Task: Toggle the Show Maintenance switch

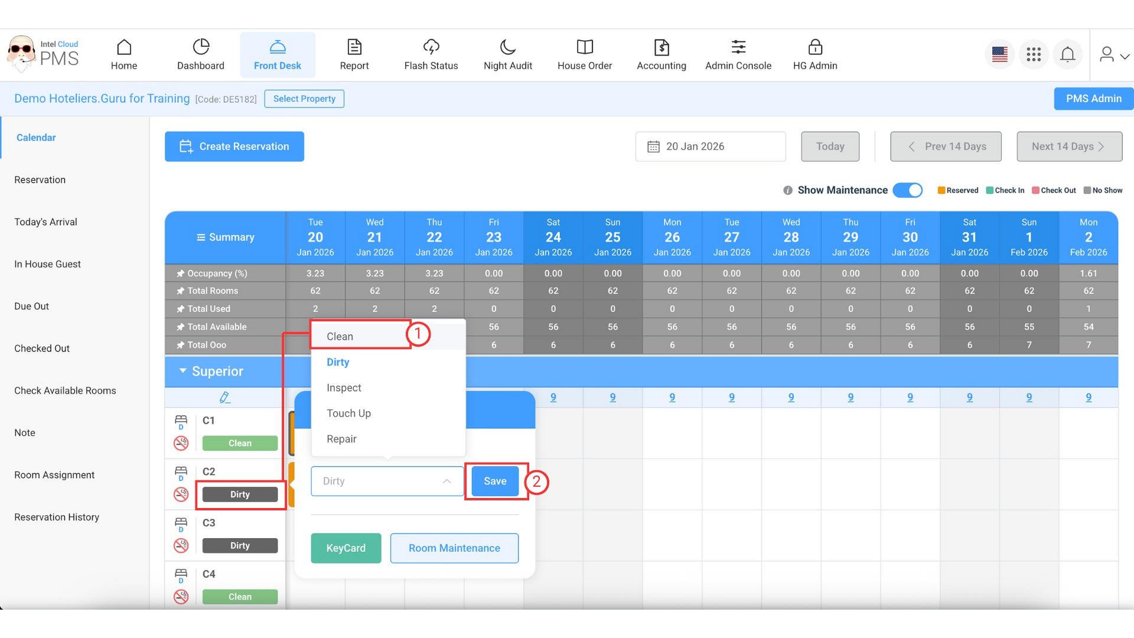Action: click(907, 190)
